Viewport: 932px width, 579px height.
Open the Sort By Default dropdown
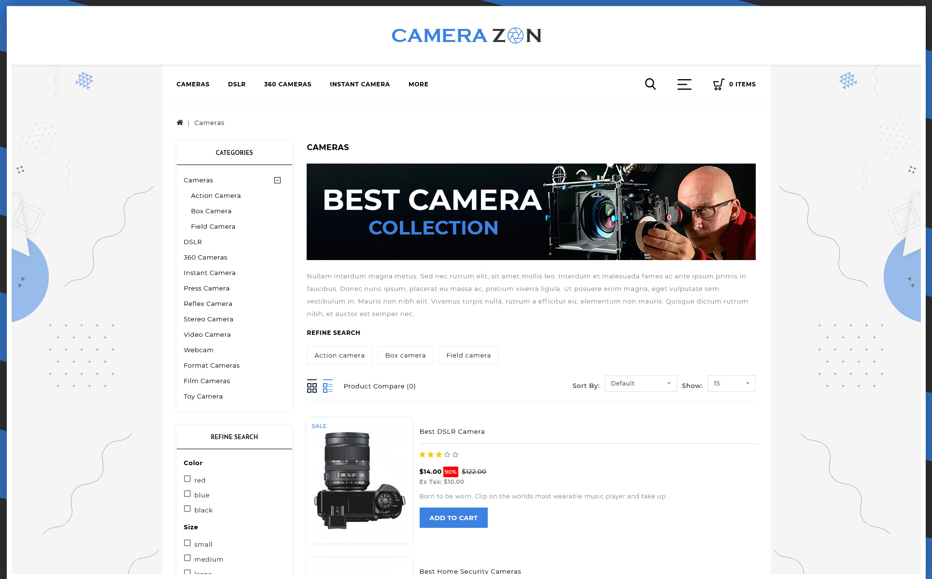coord(640,384)
